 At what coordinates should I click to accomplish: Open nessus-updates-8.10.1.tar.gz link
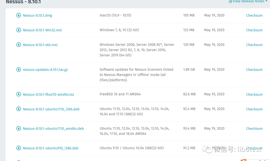(x=45, y=70)
